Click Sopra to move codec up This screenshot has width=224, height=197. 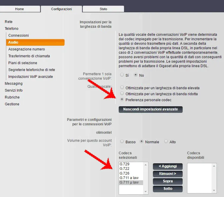click(x=168, y=181)
